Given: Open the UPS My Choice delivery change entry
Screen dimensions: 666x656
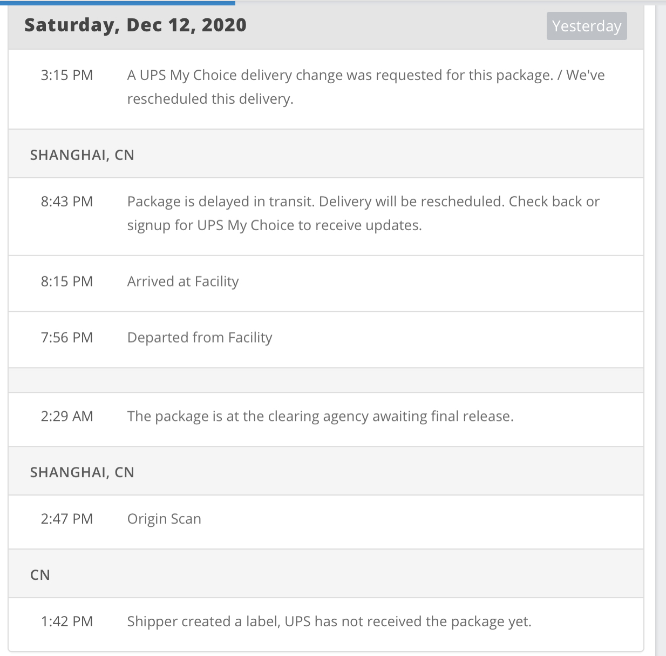Looking at the screenshot, I should point(365,87).
